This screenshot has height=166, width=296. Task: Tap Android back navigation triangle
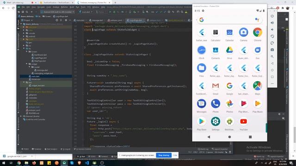pyautogui.click(x=209, y=137)
